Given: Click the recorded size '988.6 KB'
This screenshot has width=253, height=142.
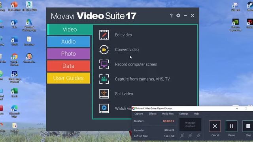Looking at the screenshot, I should [x=169, y=130].
